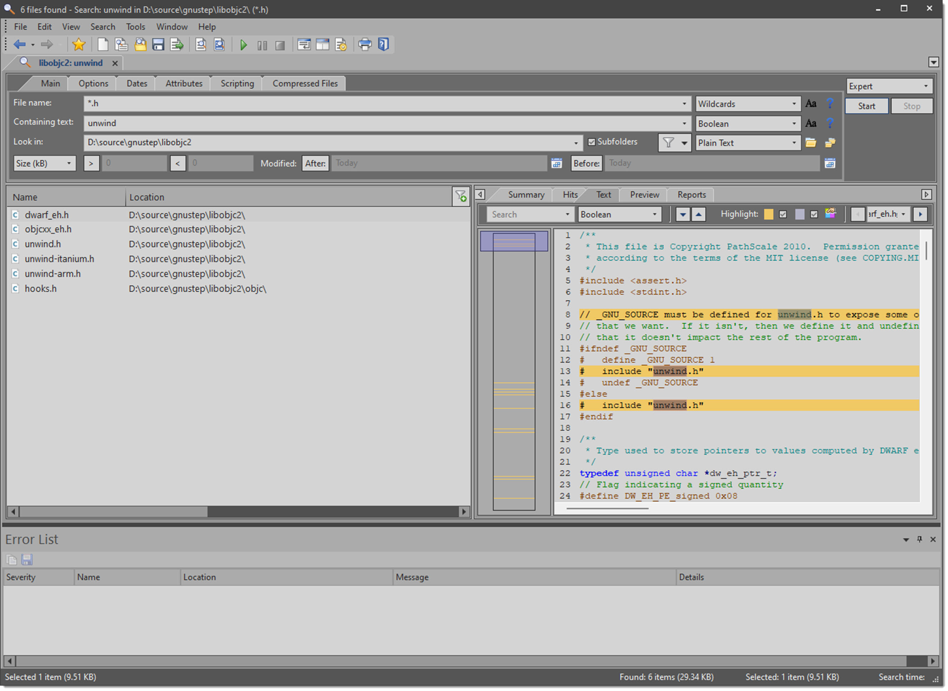Open the Wildcards expression type dropdown
Screen dimensions: 948x691
(748, 104)
